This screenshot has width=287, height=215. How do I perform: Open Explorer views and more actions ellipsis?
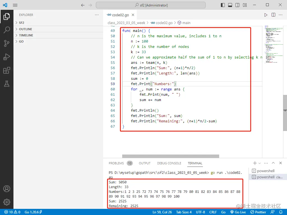97,15
